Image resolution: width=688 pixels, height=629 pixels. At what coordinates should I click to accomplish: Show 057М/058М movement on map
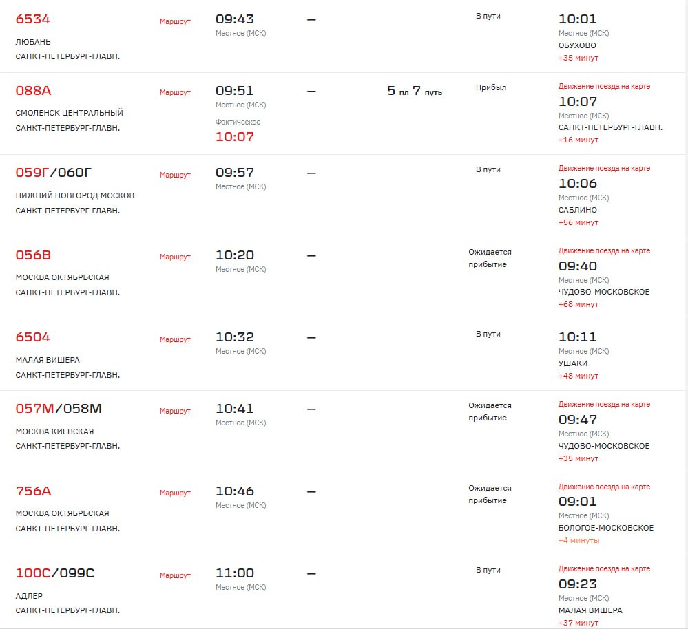[x=604, y=404]
